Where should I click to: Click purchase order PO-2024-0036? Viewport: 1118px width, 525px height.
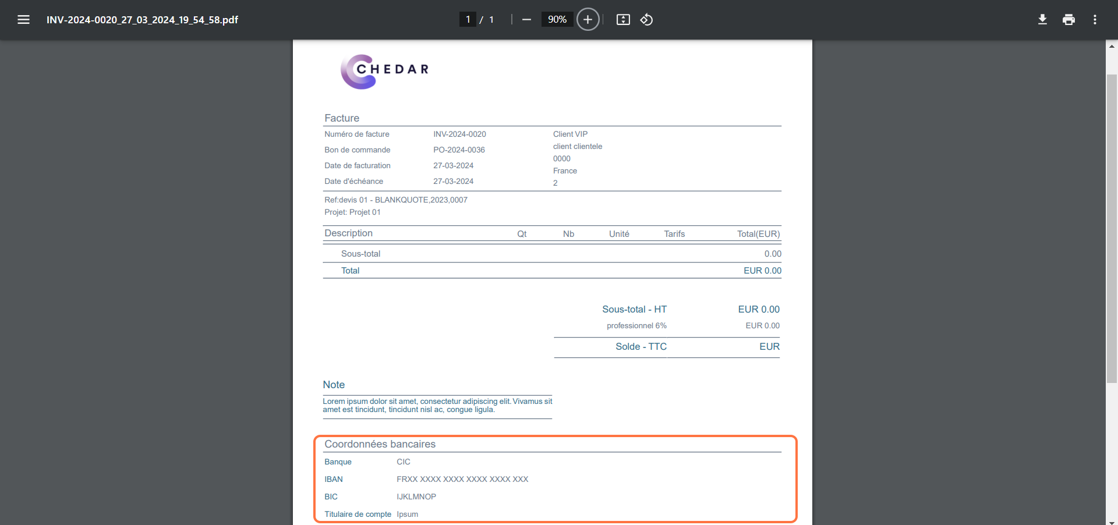[459, 150]
